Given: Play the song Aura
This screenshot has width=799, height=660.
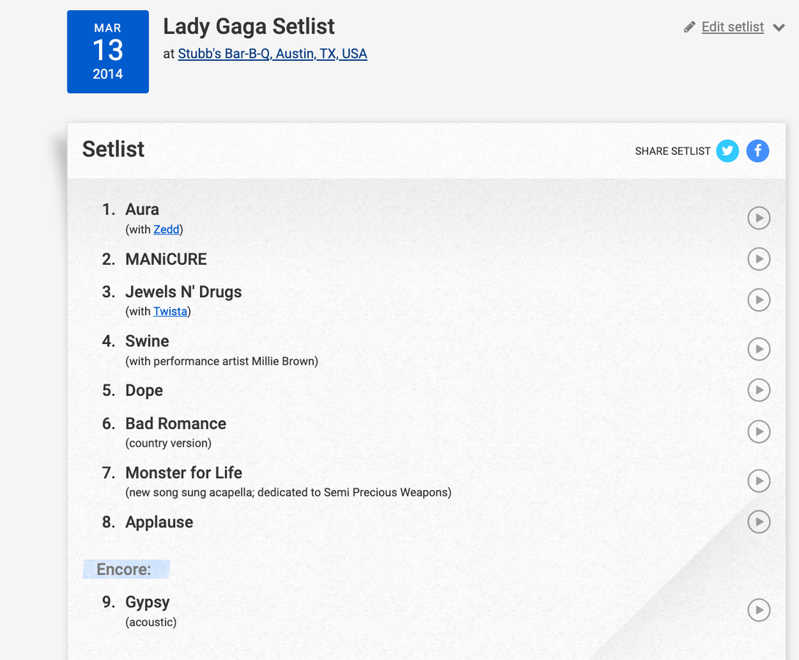Looking at the screenshot, I should tap(759, 218).
